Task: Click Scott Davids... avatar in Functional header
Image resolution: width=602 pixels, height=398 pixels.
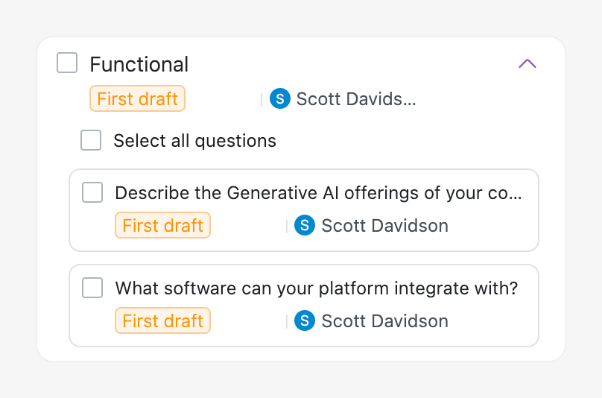Action: click(x=280, y=98)
